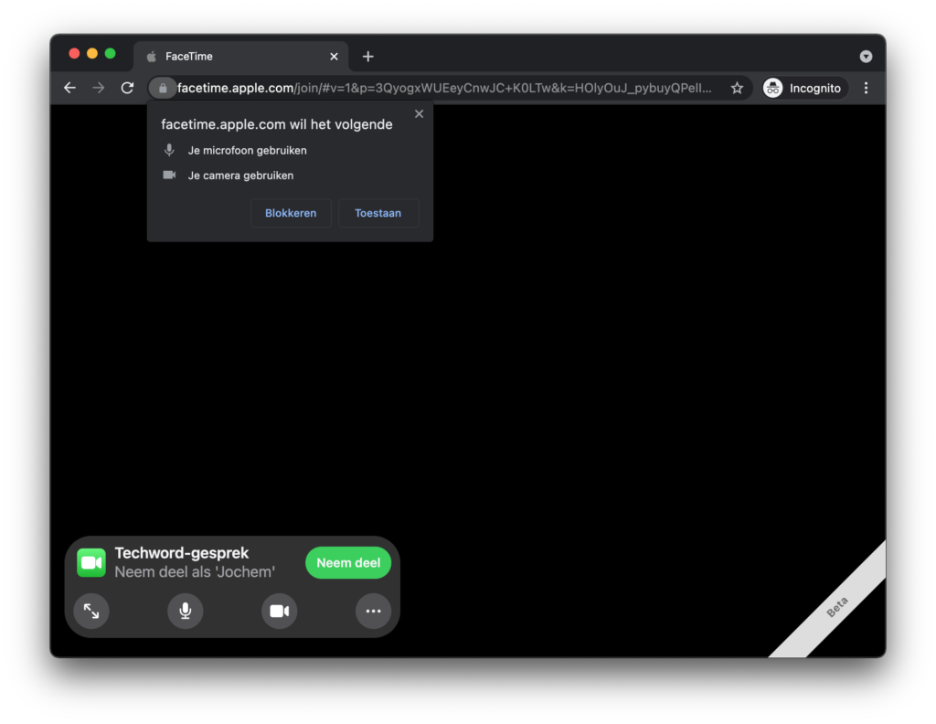
Task: Click the green FaceTime camera icon
Action: coord(91,562)
